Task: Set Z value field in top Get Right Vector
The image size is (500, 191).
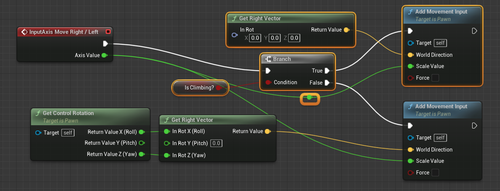Action: click(294, 38)
